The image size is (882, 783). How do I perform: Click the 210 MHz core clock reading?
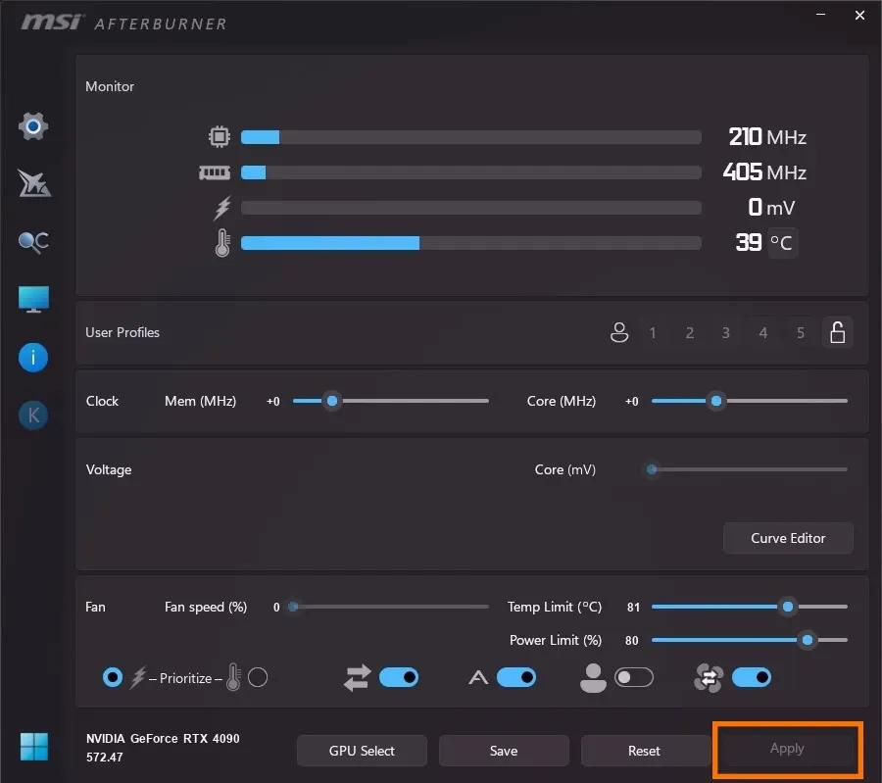(x=767, y=136)
